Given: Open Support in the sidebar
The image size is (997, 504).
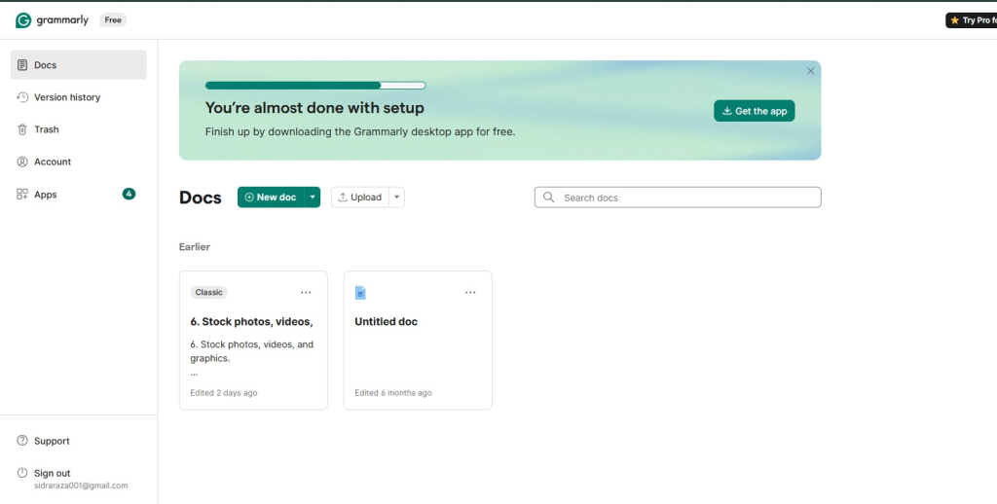Looking at the screenshot, I should pos(79,441).
